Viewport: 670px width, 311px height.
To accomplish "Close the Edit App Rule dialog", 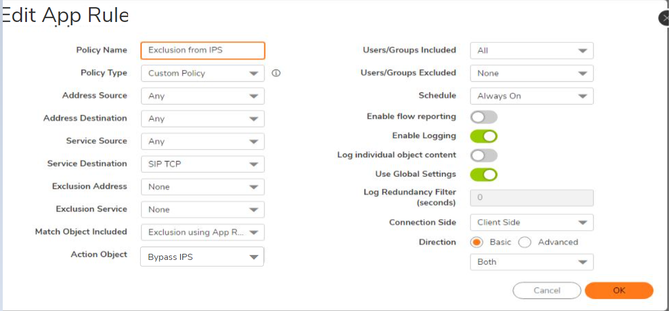I will [x=664, y=18].
